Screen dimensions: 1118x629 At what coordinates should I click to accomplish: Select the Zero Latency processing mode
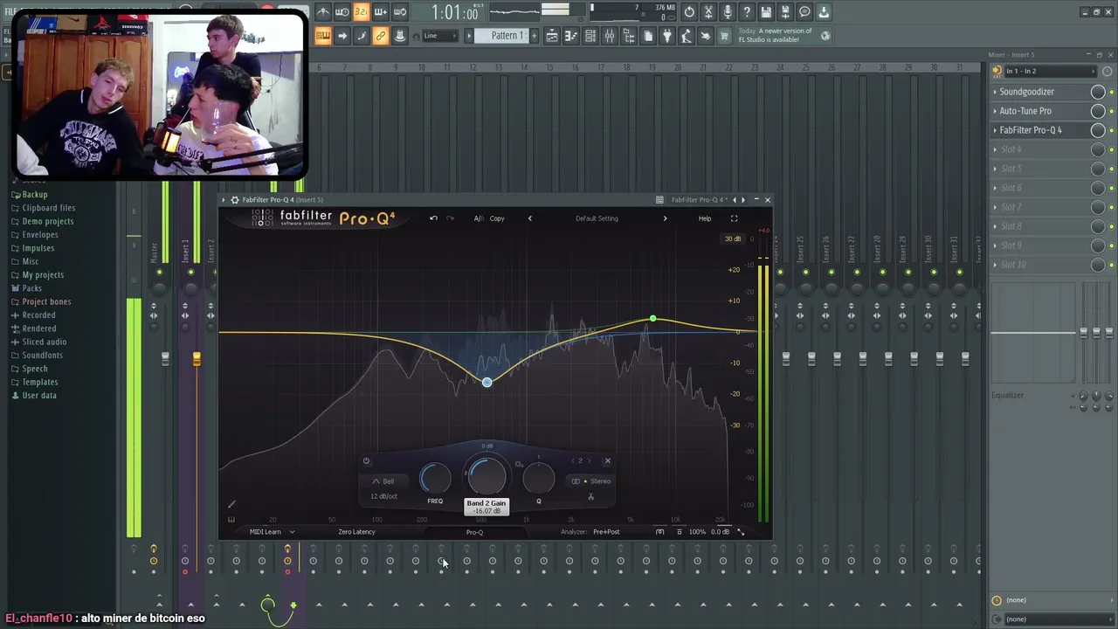[356, 532]
